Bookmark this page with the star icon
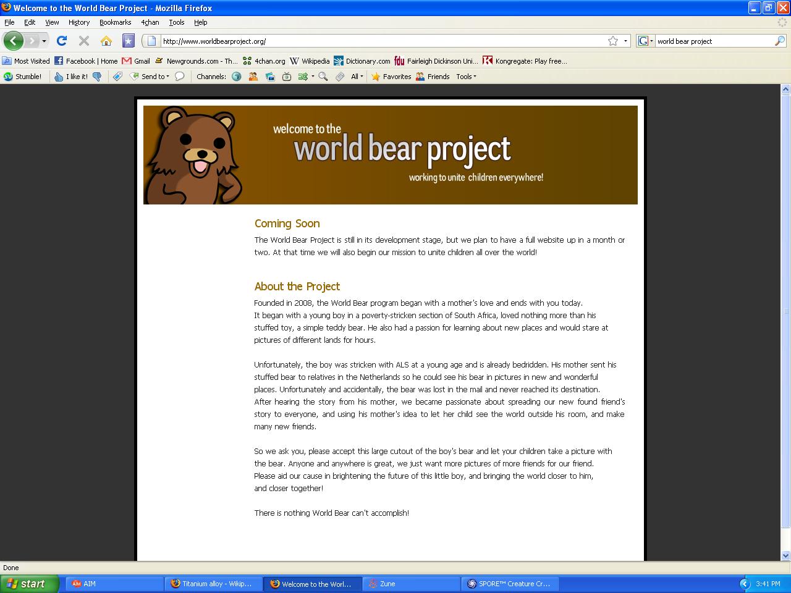 tap(612, 41)
